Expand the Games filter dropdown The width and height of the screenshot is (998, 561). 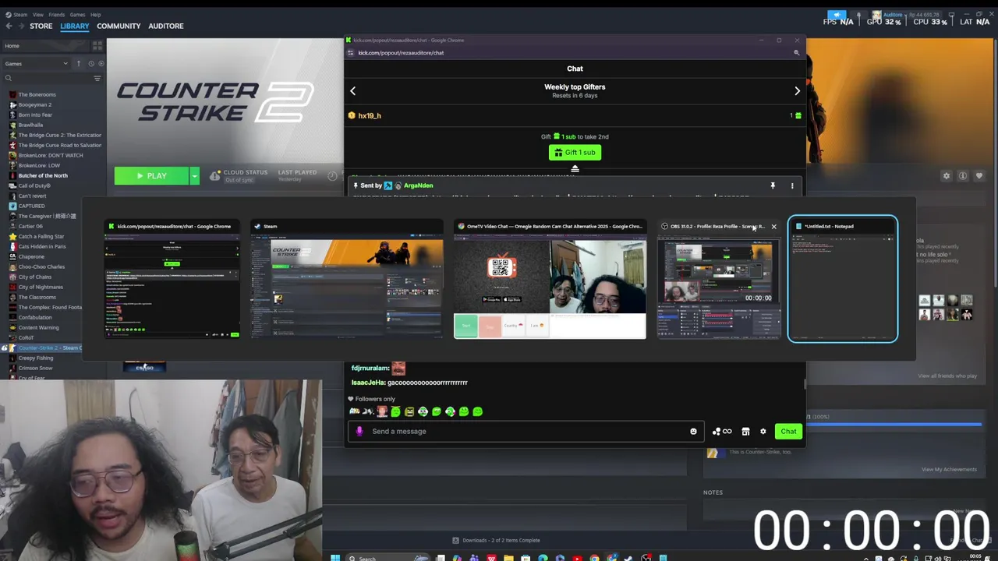click(x=36, y=63)
